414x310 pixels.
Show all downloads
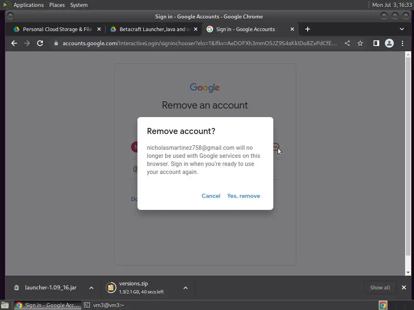(380, 287)
